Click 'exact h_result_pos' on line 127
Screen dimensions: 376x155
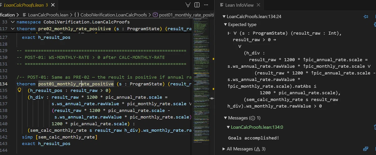(46, 37)
